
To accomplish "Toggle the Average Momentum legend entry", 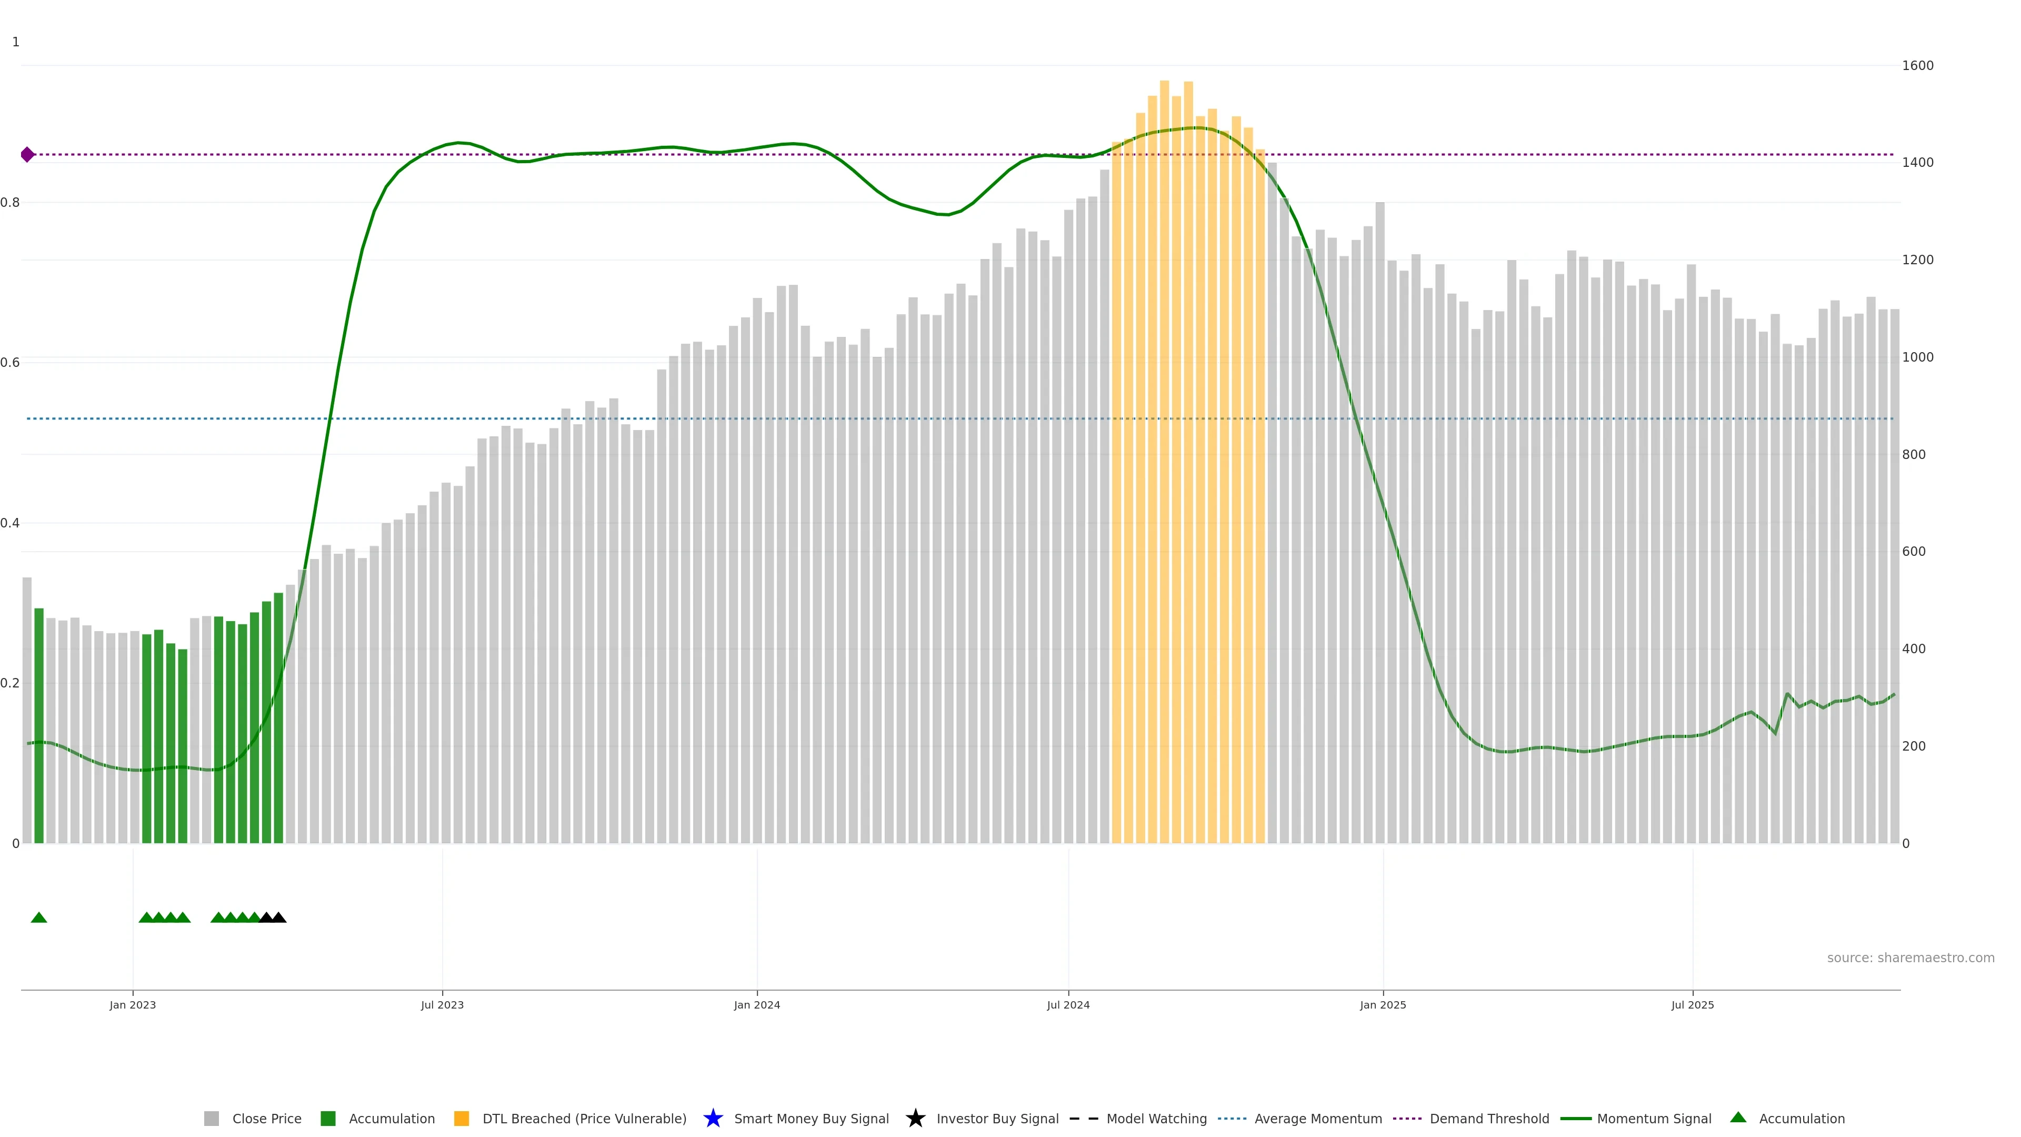I will point(1317,1118).
